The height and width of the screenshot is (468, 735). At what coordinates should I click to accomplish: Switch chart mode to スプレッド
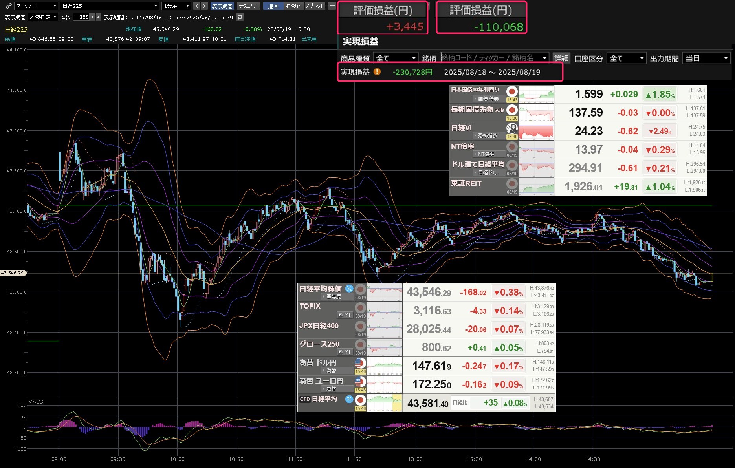(315, 6)
